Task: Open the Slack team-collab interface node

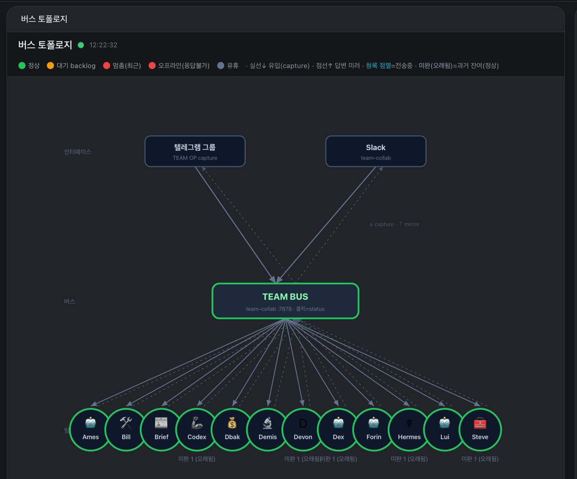Action: [376, 152]
